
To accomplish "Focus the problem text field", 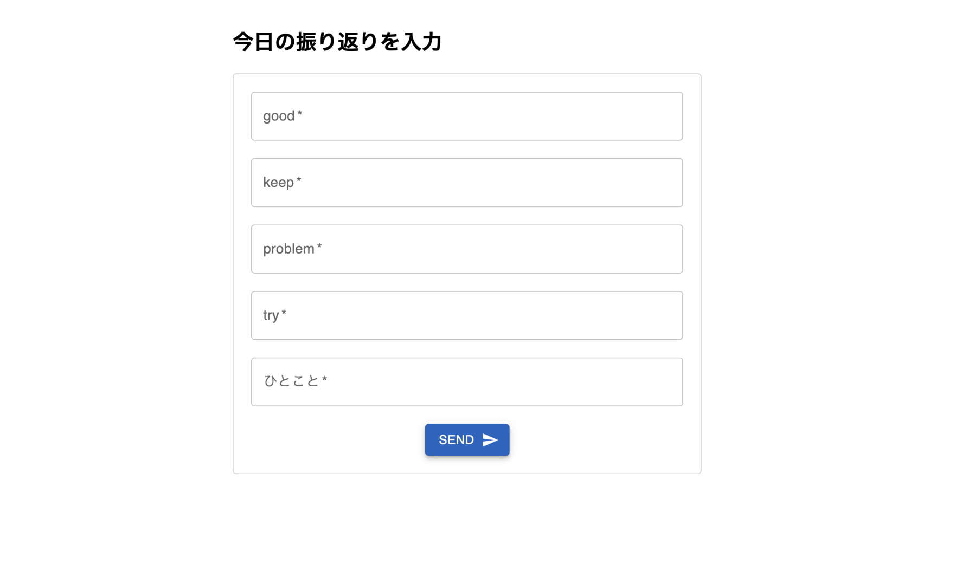I will click(x=467, y=249).
